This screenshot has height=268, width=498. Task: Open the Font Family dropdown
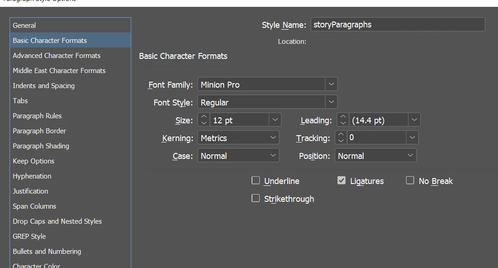tap(332, 84)
